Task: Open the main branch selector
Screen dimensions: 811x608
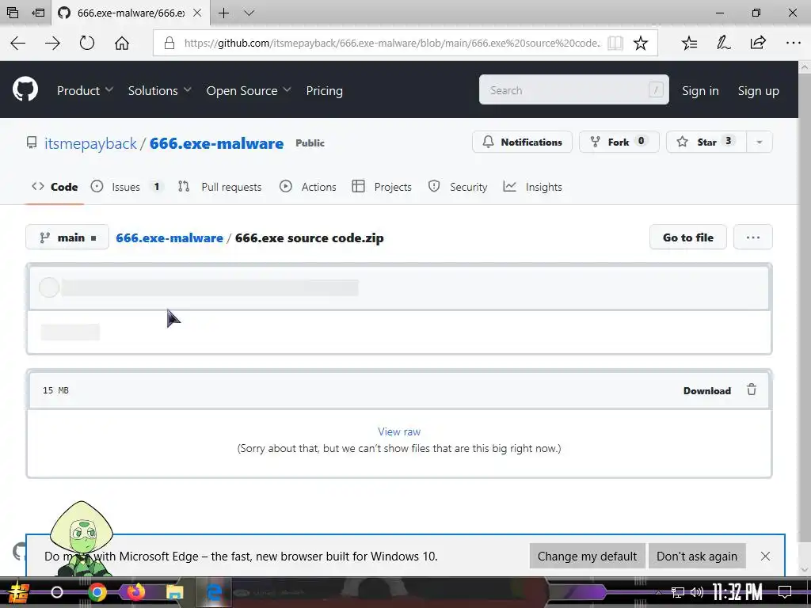Action: (67, 237)
